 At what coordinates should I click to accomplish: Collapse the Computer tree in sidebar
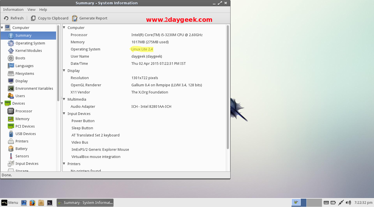point(2,28)
